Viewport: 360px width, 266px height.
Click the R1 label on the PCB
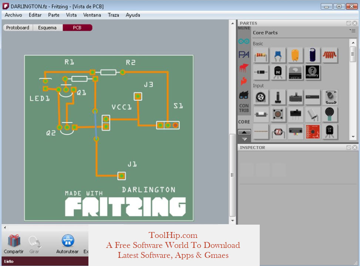pyautogui.click(x=69, y=62)
